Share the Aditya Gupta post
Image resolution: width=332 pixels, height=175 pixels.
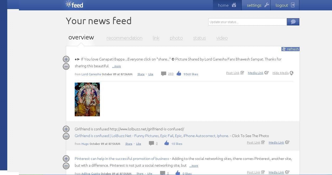coord(140,173)
